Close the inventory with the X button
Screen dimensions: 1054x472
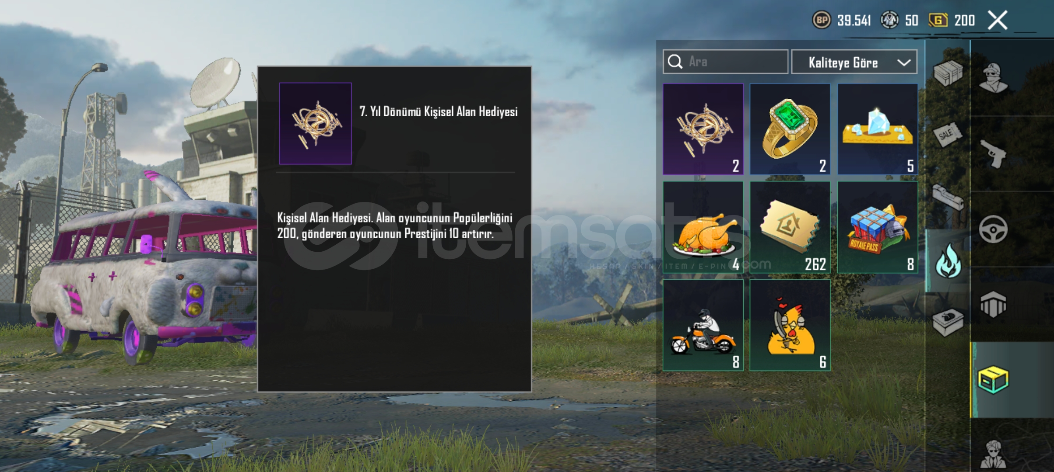[998, 20]
